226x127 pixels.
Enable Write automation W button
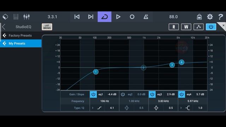(x=186, y=27)
